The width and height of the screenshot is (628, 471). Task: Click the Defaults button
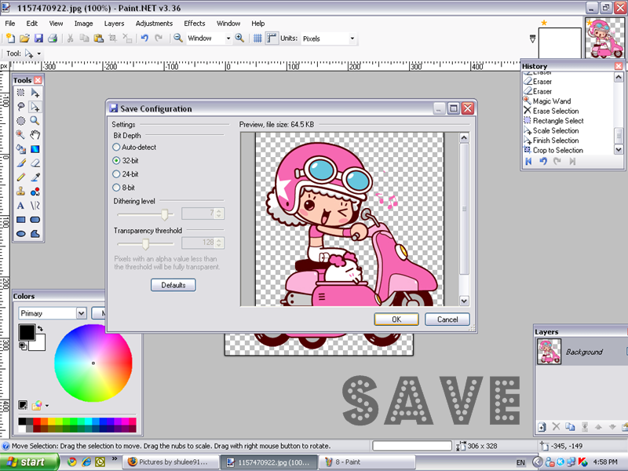tap(173, 285)
